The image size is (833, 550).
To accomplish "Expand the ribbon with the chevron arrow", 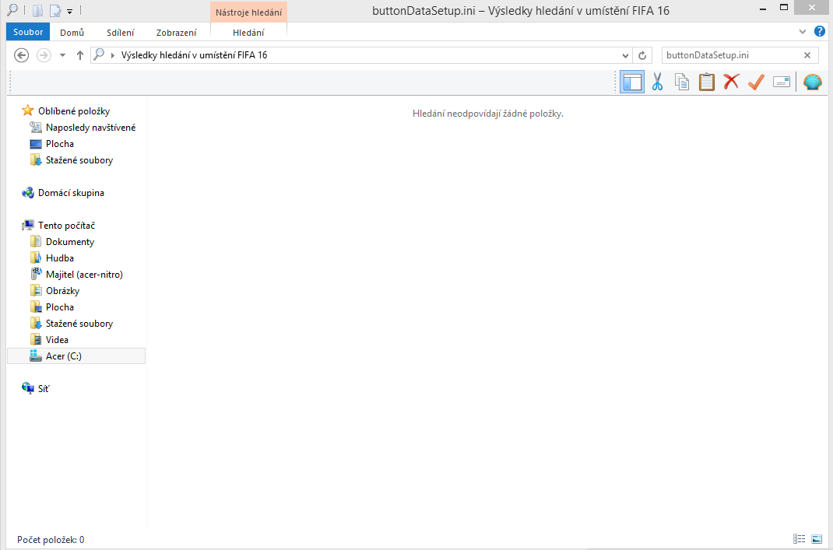I will click(803, 32).
